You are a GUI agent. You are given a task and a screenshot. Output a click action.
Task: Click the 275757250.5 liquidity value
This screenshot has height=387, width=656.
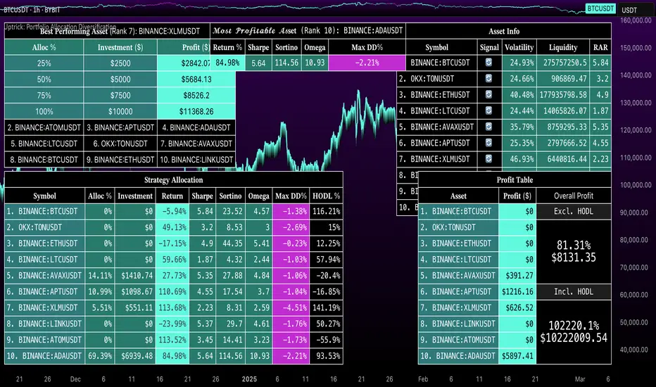coord(564,63)
